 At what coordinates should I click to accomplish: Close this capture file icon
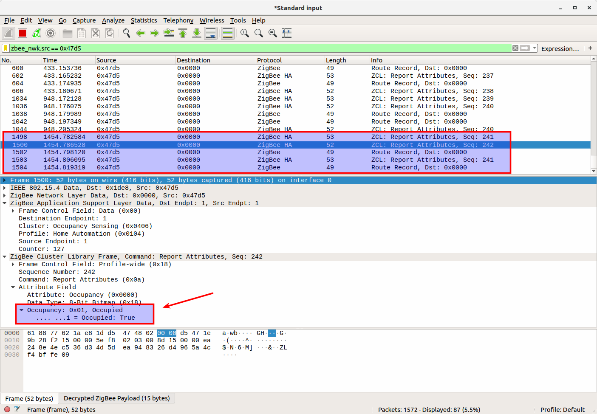click(96, 33)
